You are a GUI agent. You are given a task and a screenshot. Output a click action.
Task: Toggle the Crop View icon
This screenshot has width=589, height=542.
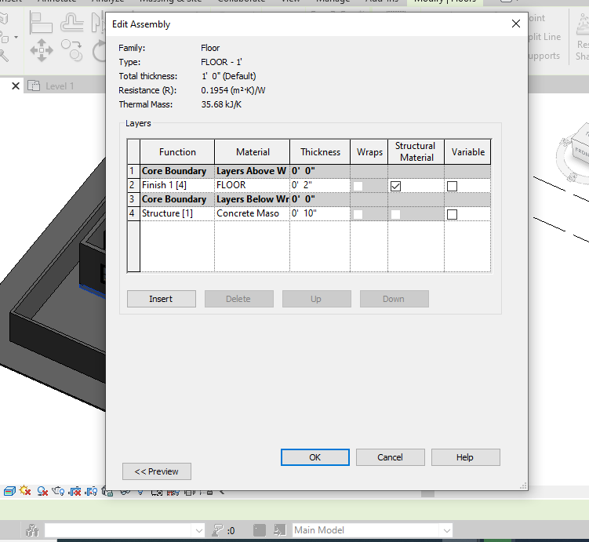click(x=75, y=491)
